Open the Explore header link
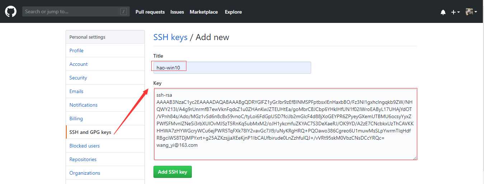Viewport: 484px width, 184px height. click(x=233, y=12)
